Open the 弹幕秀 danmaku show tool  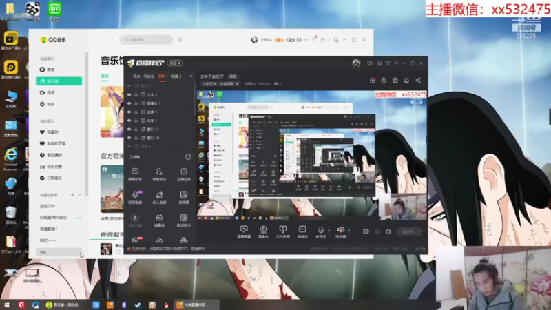159,220
